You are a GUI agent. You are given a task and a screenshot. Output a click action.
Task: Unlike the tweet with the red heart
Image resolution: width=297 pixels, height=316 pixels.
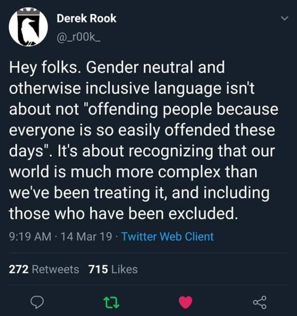click(186, 301)
